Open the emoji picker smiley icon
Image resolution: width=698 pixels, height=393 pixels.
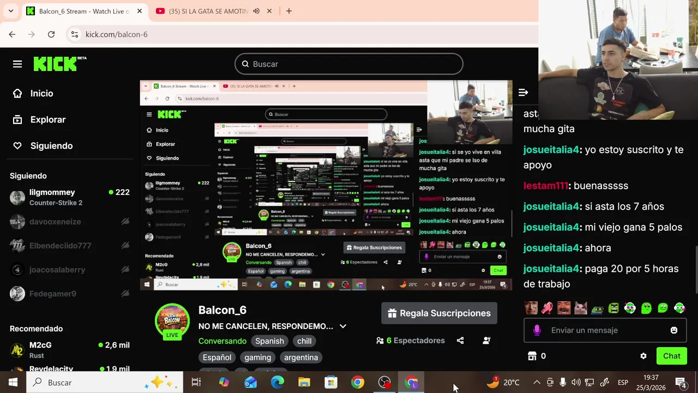(x=674, y=330)
